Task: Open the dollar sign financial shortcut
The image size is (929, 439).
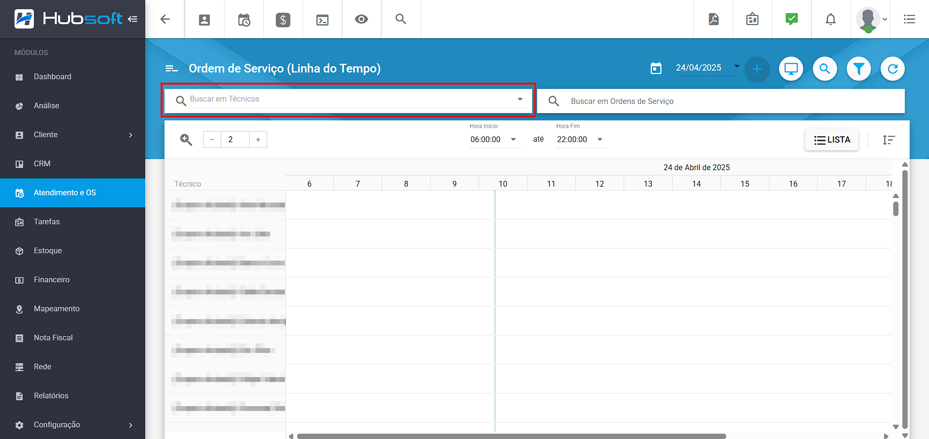Action: 283,20
